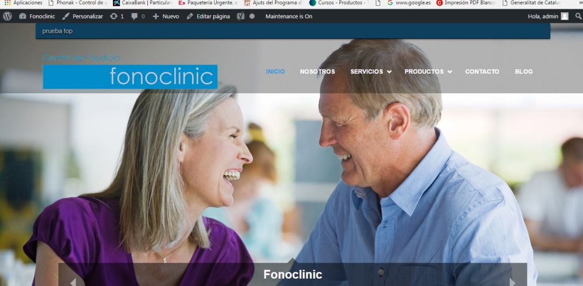
Task: Expand the SERVICIOS dropdown chevron
Action: [x=390, y=71]
